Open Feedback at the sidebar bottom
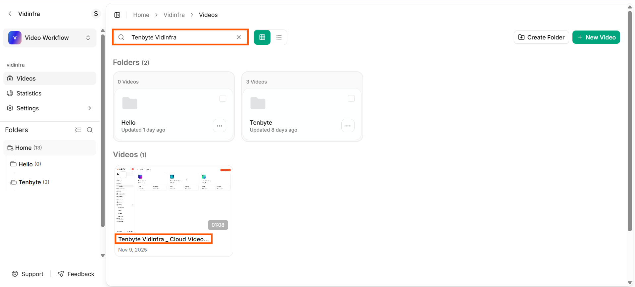This screenshot has width=635, height=287. [76, 274]
